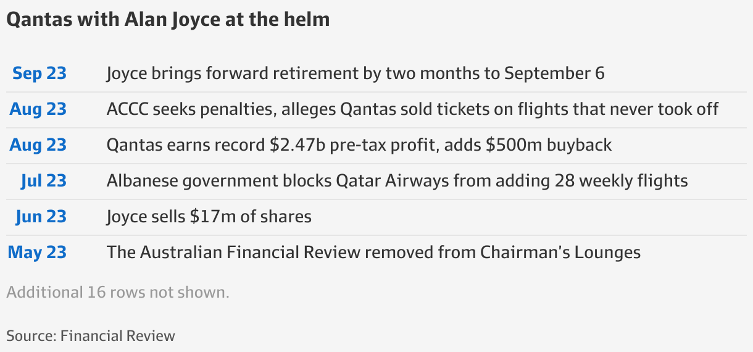Click Australian Financial Review removed from lounges row
753x352 pixels.
(373, 253)
